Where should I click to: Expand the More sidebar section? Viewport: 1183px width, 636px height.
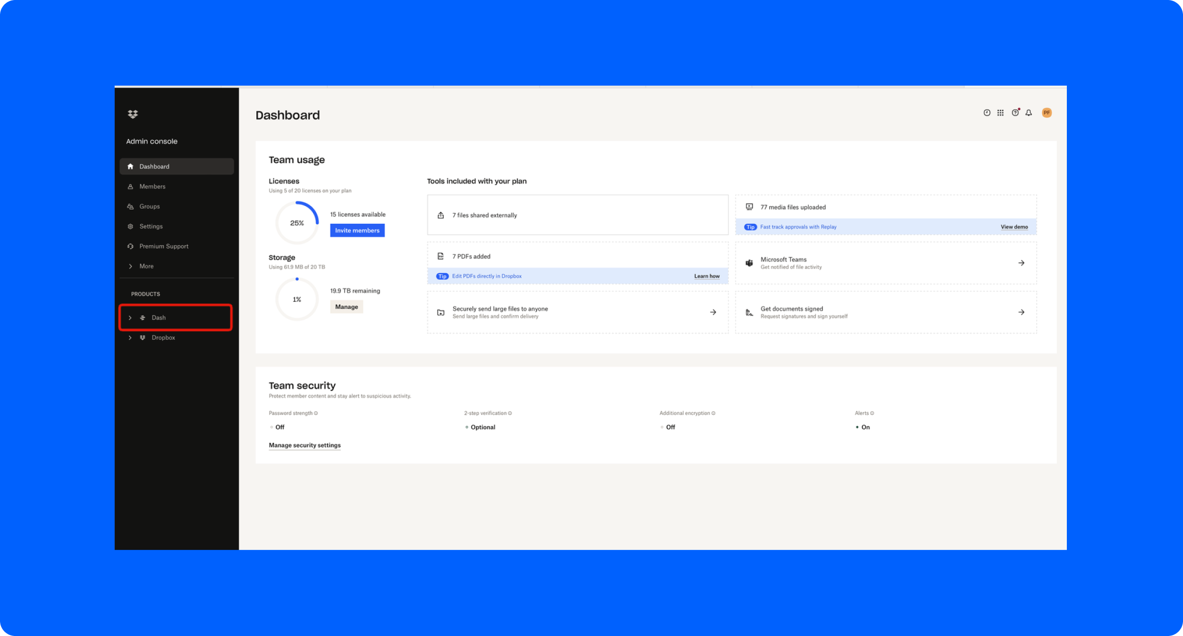coord(131,266)
